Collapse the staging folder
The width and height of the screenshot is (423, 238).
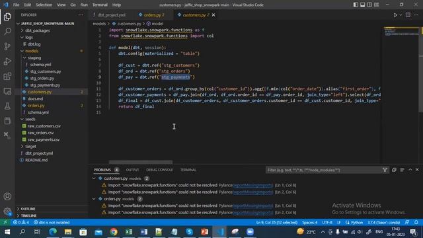34,58
